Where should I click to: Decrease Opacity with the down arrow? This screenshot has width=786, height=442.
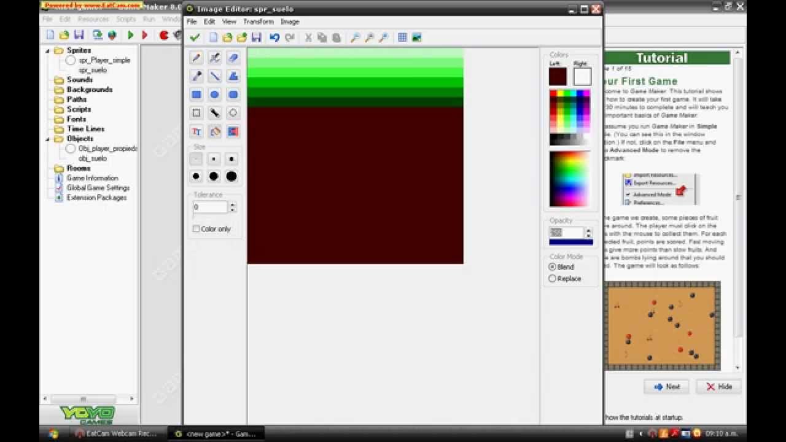tap(588, 236)
